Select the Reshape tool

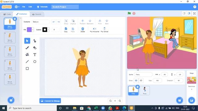35,41
